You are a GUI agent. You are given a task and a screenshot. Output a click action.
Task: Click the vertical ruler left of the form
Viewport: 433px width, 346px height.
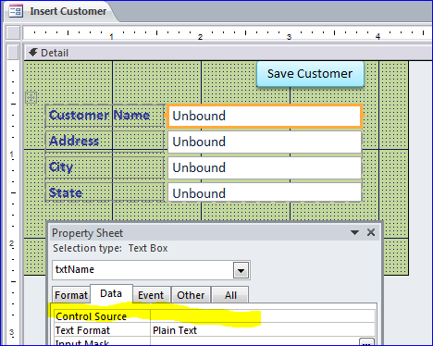[13, 203]
